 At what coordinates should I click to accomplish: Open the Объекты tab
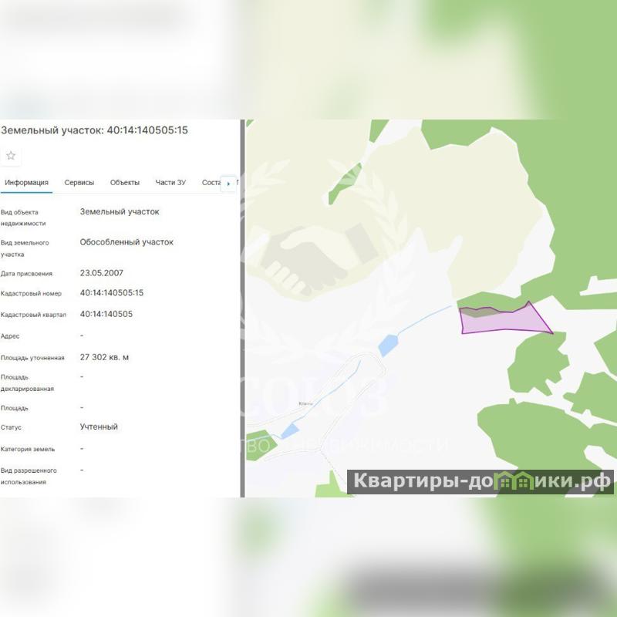(125, 183)
